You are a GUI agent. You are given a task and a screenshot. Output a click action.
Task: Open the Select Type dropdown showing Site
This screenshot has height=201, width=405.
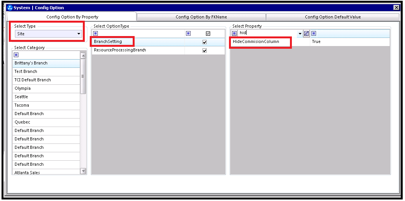[x=48, y=34]
